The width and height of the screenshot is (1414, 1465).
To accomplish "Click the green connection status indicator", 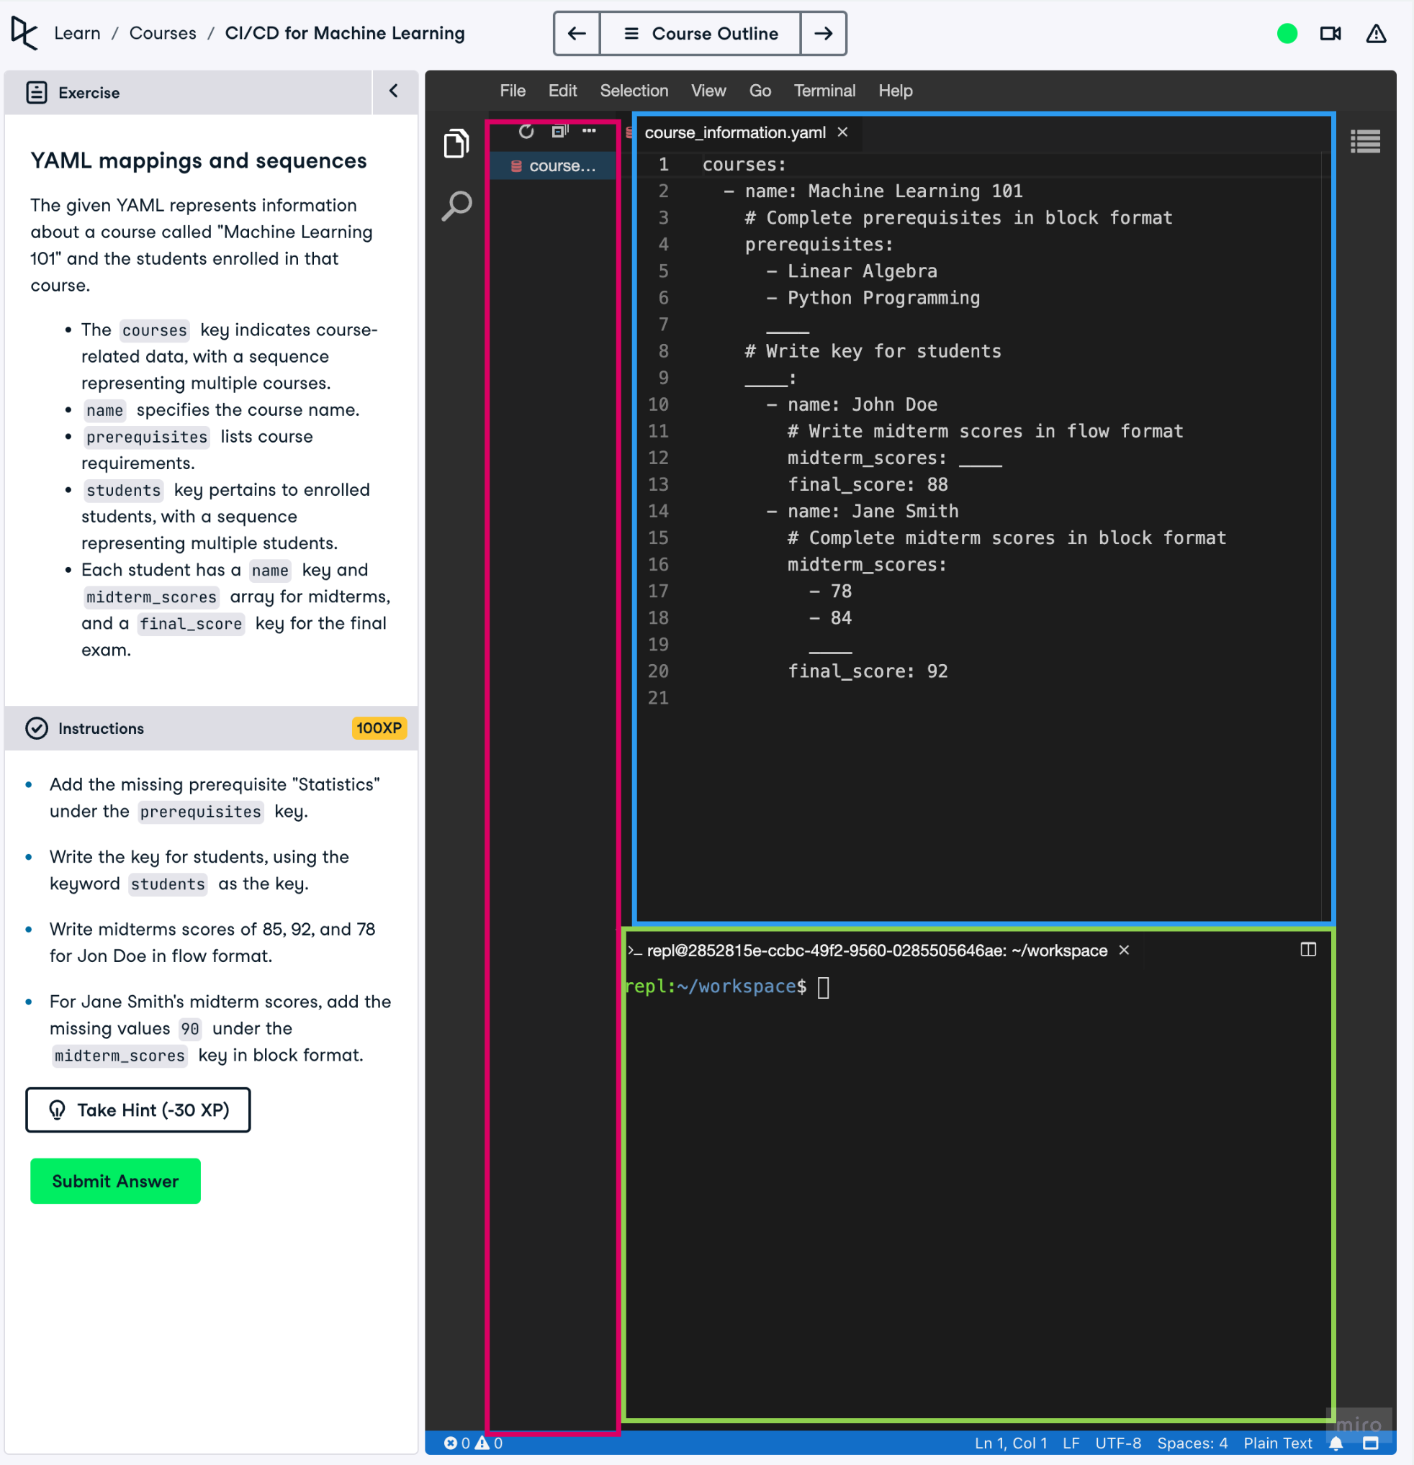I will (x=1286, y=34).
